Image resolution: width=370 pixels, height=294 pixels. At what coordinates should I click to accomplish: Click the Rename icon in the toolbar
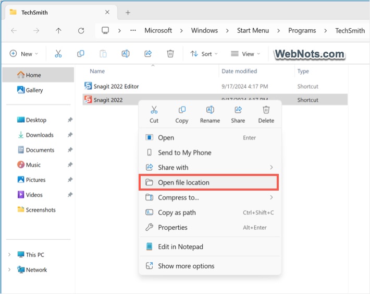125,54
